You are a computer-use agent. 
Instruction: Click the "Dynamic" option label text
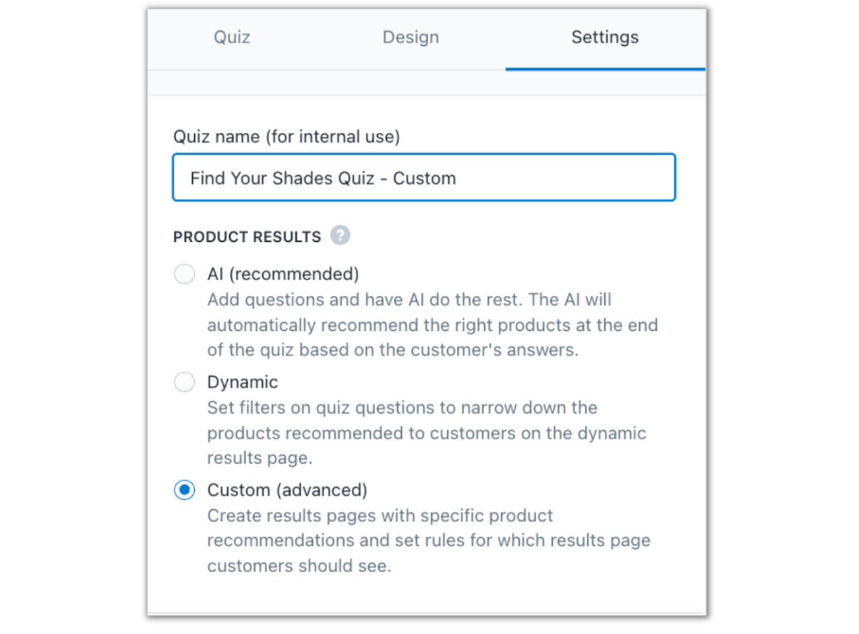(x=242, y=382)
